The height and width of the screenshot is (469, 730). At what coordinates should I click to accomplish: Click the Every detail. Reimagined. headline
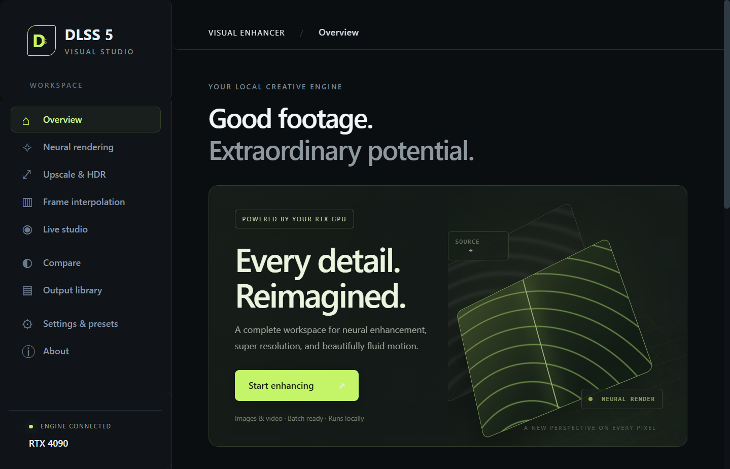[321, 278]
